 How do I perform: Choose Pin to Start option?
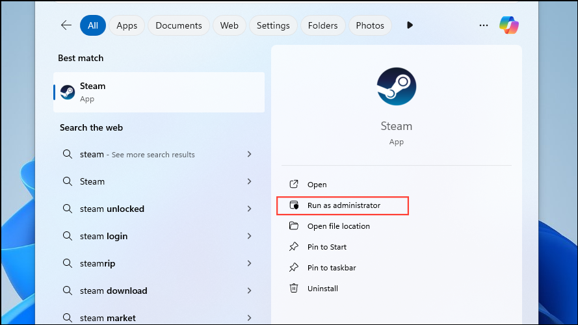[x=327, y=247]
